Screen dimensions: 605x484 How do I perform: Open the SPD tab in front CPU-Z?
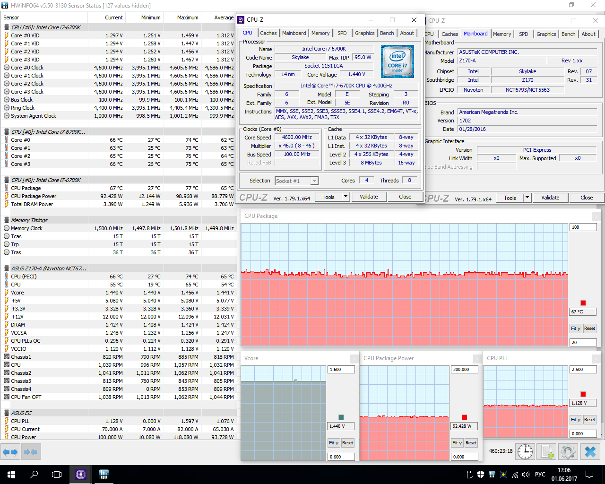click(x=342, y=33)
